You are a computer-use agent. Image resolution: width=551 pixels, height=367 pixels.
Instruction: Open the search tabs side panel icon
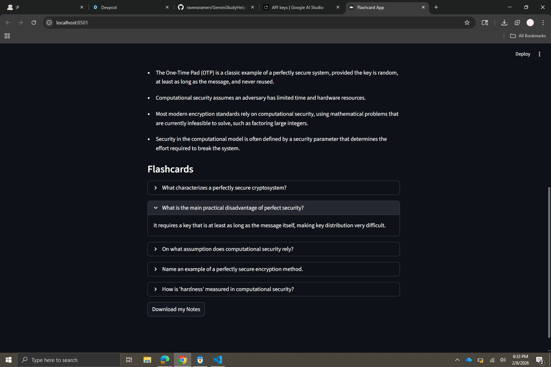[x=485, y=23]
